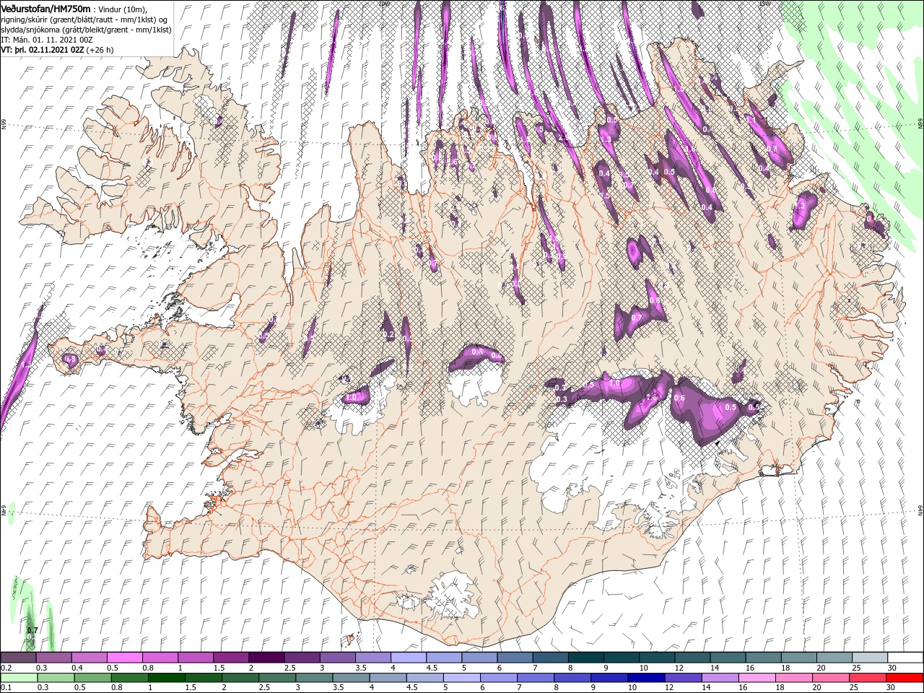This screenshot has height=693, width=924.
Task: Select the bottom-row legend swatch between 0.8 and 1
Action: [129, 678]
